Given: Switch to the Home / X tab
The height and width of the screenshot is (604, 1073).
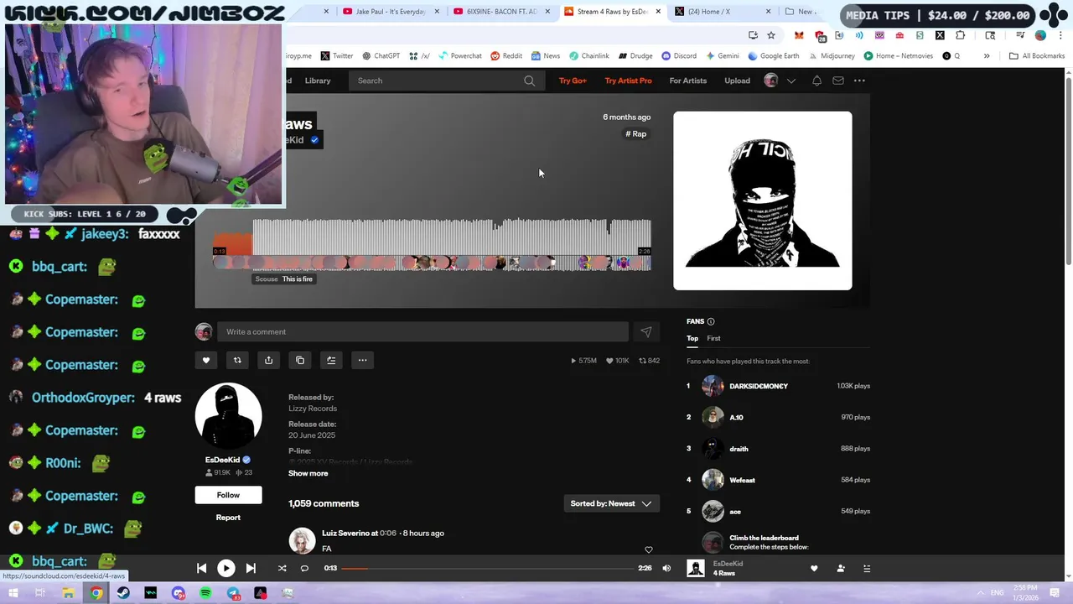Looking at the screenshot, I should tap(723, 12).
